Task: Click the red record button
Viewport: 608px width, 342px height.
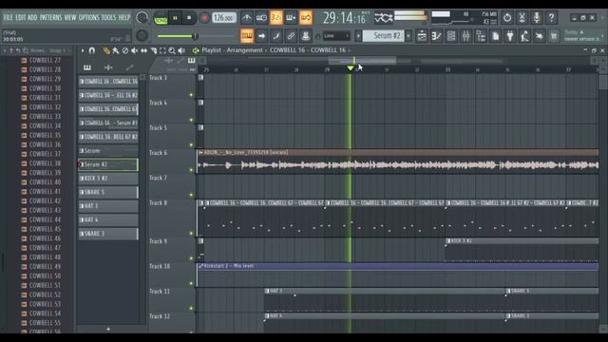Action: [204, 18]
